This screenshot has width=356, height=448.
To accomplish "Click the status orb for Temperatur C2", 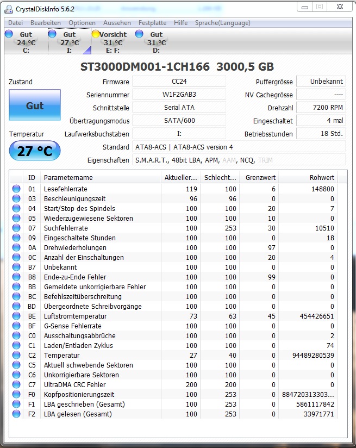I will [x=16, y=355].
